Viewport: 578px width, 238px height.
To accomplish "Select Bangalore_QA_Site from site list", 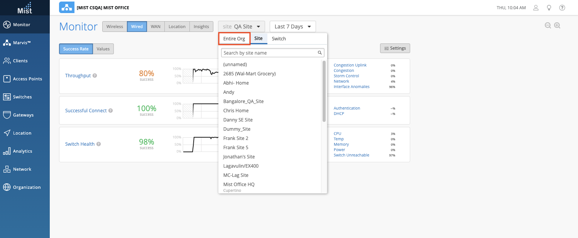I will tap(243, 102).
